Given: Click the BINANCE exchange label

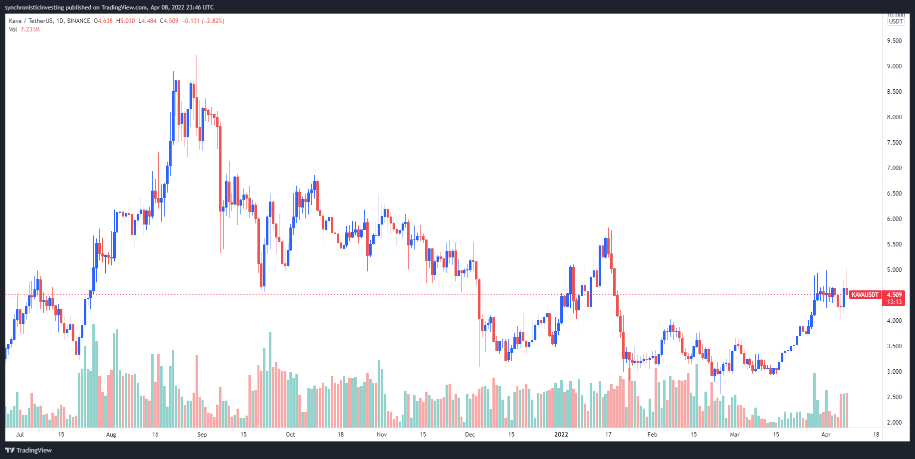Looking at the screenshot, I should tap(79, 20).
